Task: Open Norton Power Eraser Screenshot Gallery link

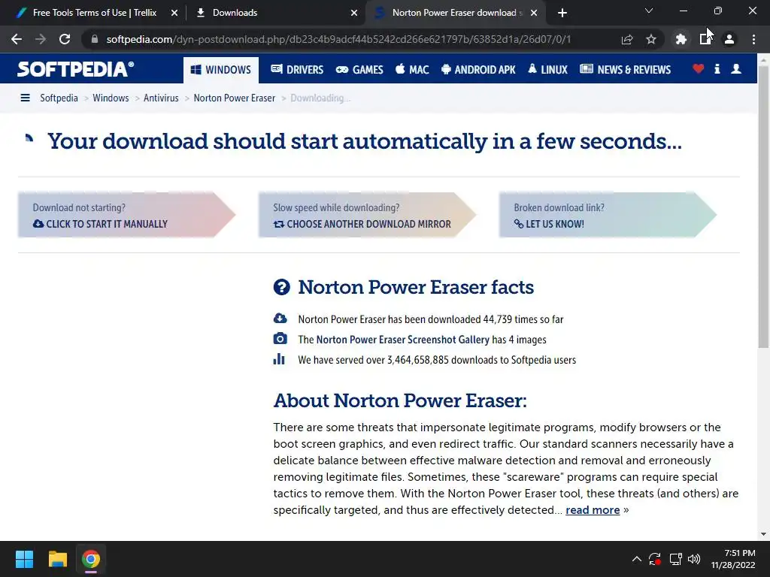Action: [x=403, y=340]
